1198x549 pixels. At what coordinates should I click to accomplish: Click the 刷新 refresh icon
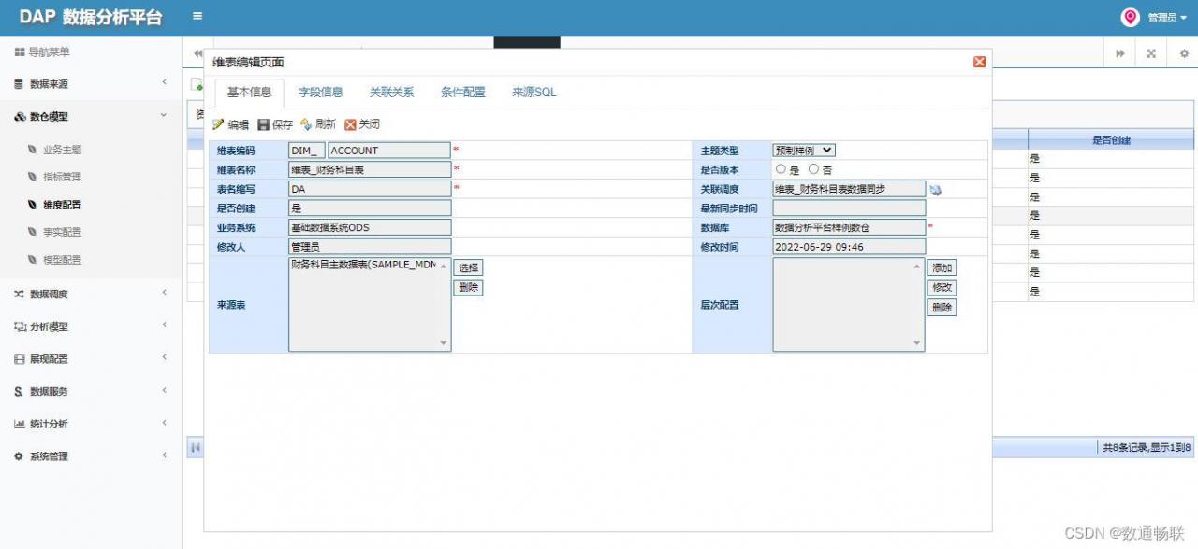306,124
